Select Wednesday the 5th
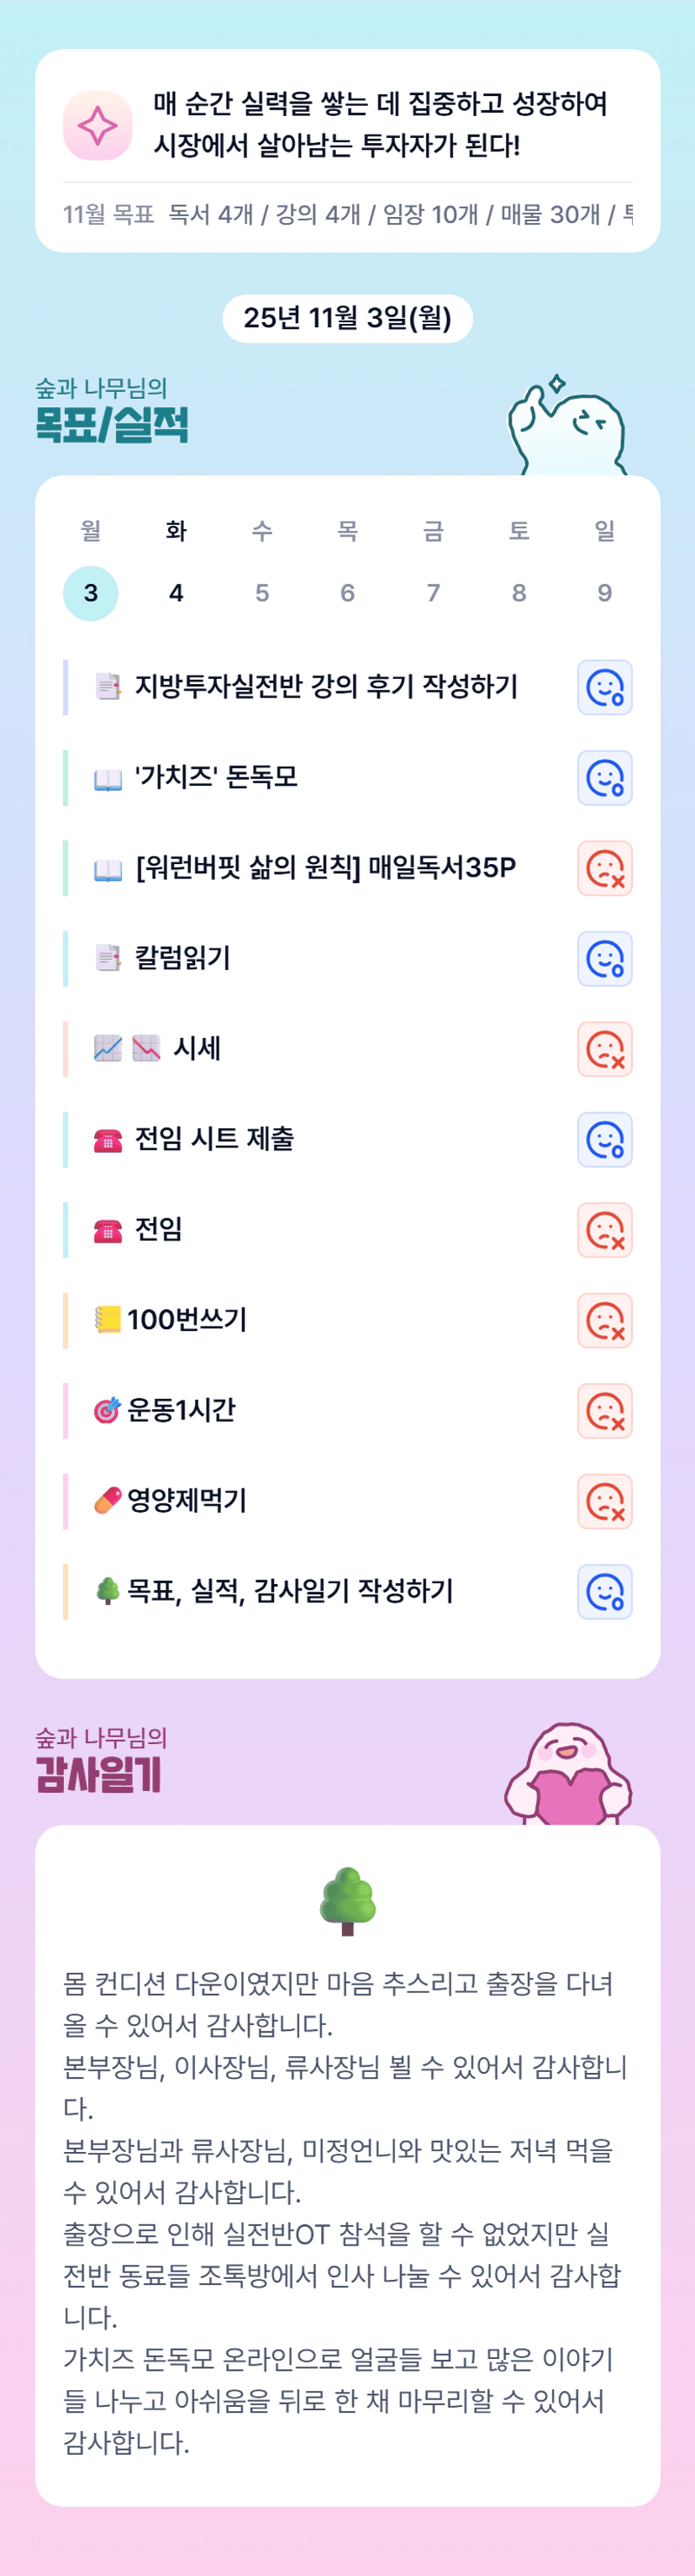This screenshot has width=695, height=2576. pos(261,593)
